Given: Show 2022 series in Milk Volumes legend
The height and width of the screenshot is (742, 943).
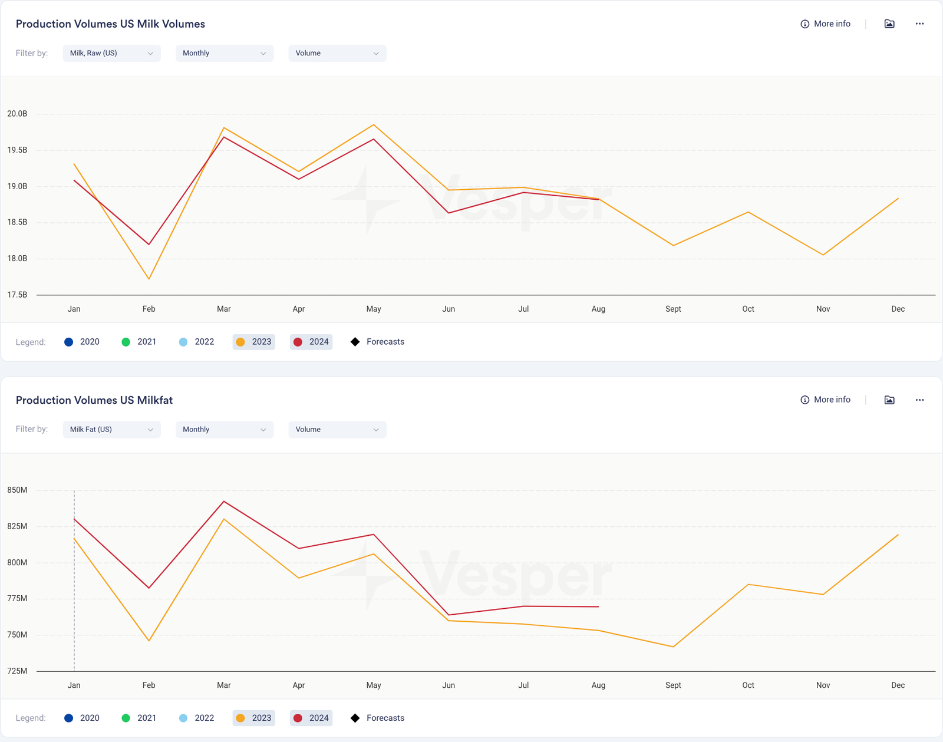Looking at the screenshot, I should [x=196, y=342].
